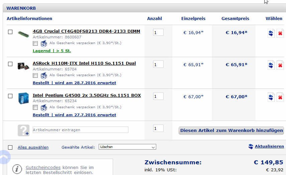Select the Crucial DDR4 item checkbox
The height and width of the screenshot is (175, 286).
click(x=10, y=32)
